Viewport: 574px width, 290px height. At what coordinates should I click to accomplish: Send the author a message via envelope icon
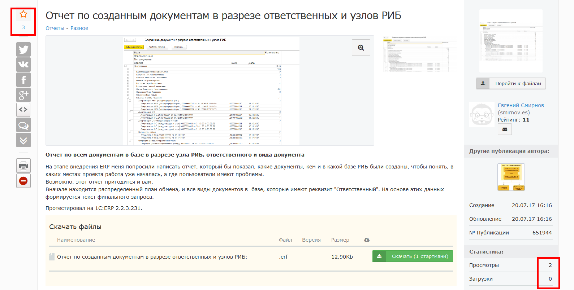point(505,129)
